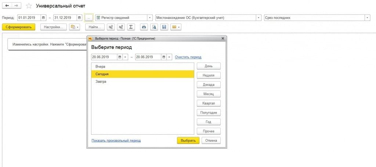
Task: Switch to 'Квартал' period type
Action: click(x=209, y=103)
